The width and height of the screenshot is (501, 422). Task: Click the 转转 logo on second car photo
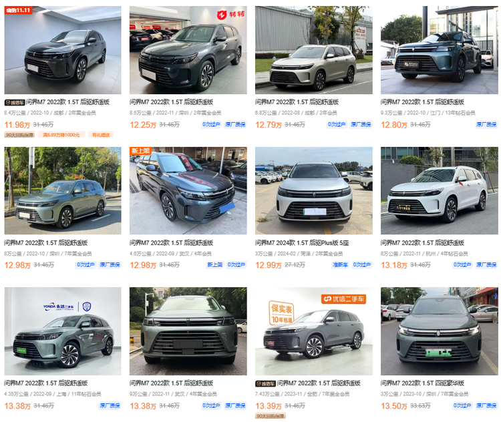click(230, 15)
